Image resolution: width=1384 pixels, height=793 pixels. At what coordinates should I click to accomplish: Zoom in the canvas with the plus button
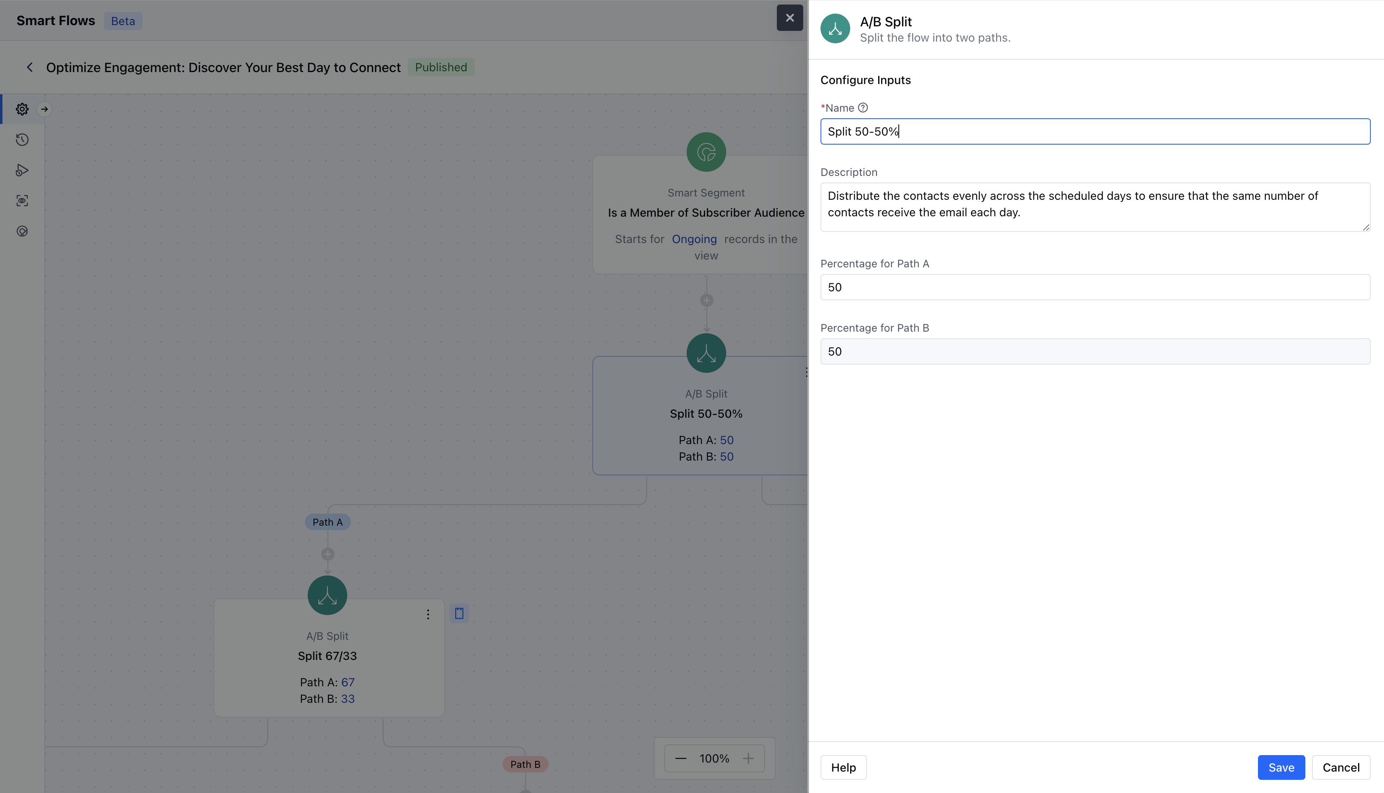(x=748, y=758)
